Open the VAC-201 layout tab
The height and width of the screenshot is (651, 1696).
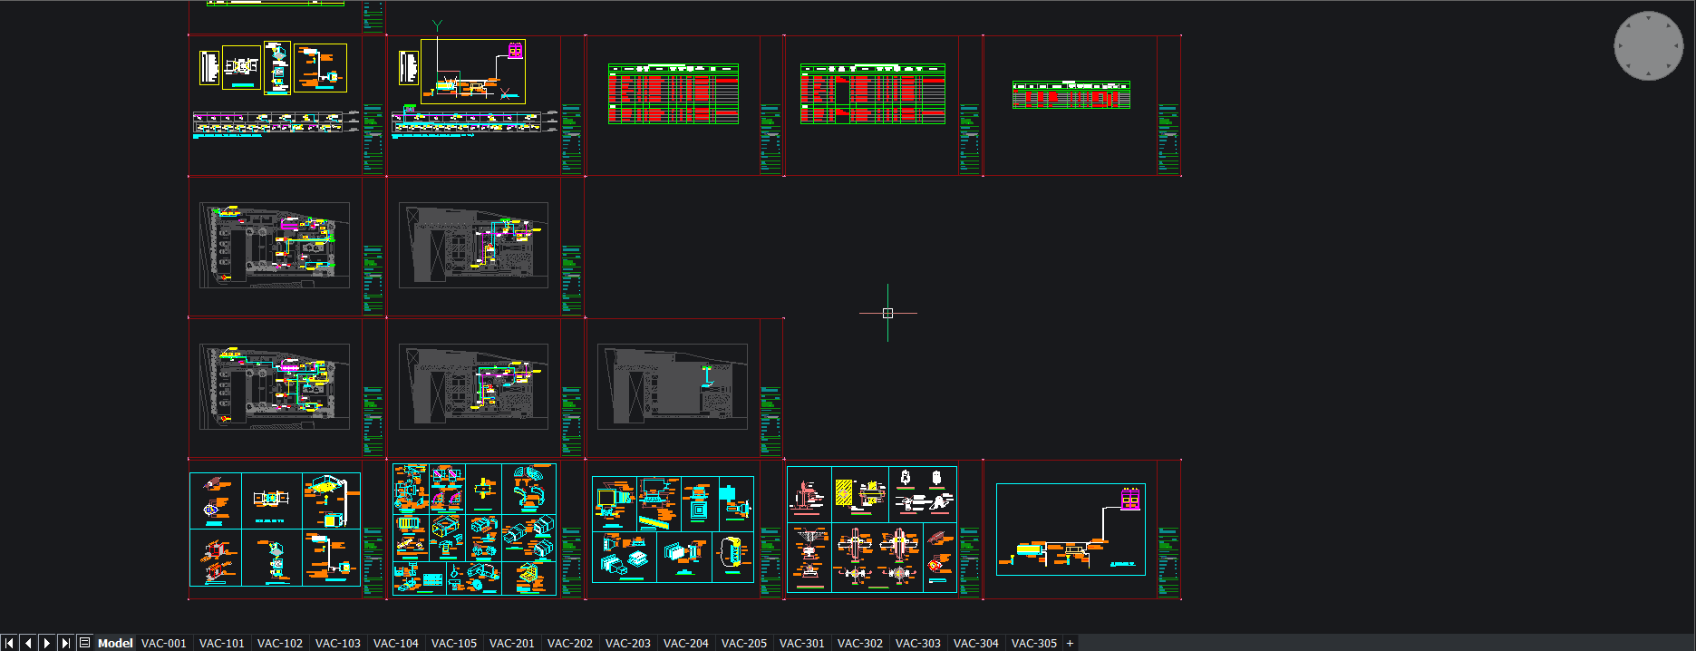[x=512, y=643]
